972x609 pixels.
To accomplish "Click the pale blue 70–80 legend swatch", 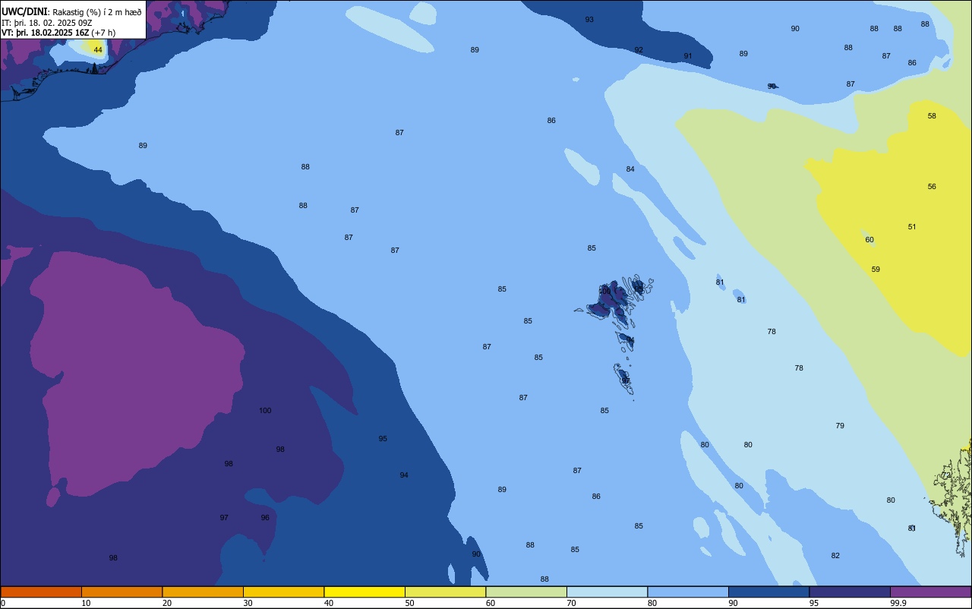I will tap(607, 592).
